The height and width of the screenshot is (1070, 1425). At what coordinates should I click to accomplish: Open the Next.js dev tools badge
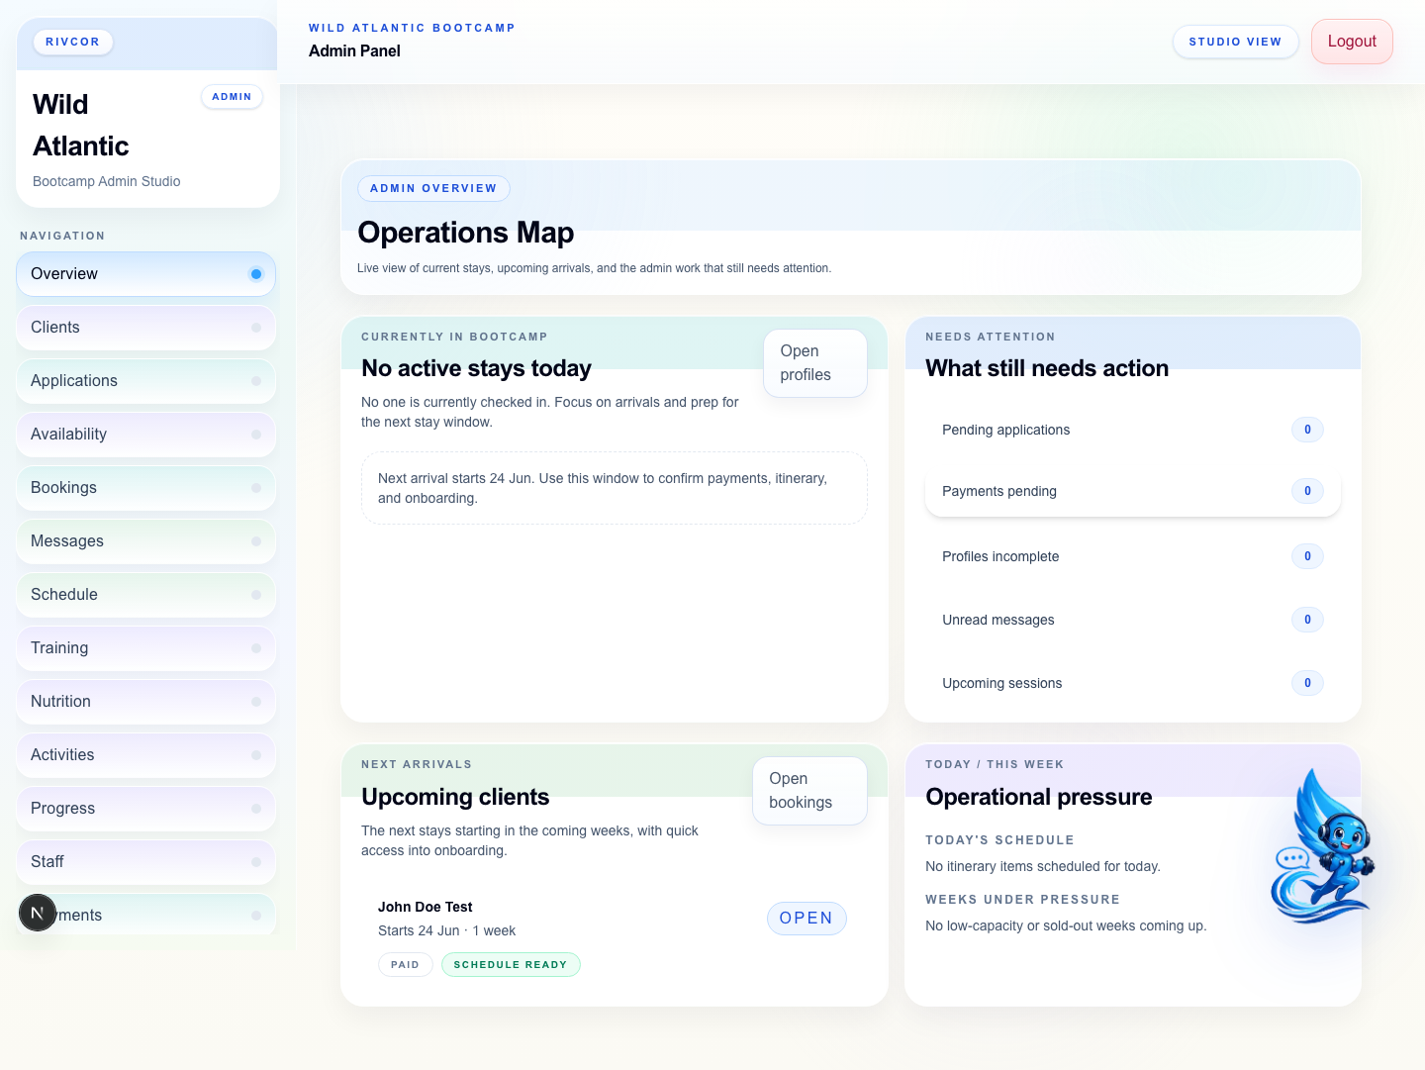click(x=38, y=913)
